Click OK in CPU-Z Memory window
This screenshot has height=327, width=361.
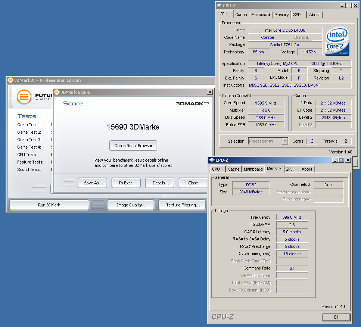click(336, 317)
